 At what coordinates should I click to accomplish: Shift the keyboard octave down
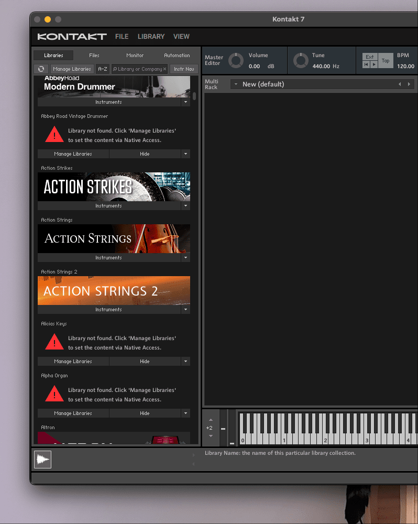click(x=211, y=436)
